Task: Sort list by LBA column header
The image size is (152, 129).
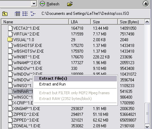Action: pos(80,22)
